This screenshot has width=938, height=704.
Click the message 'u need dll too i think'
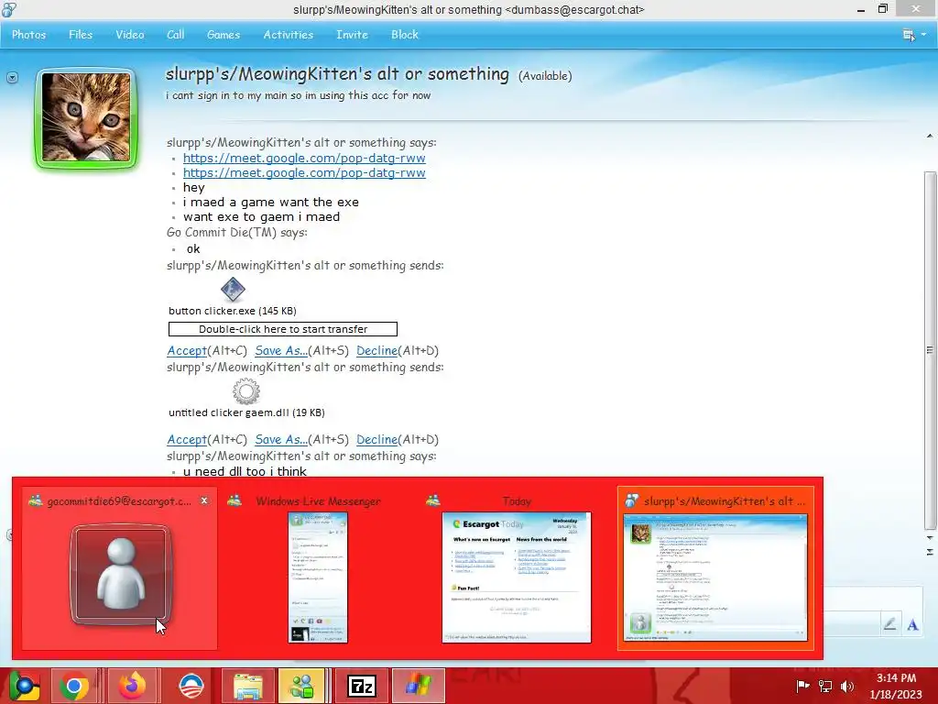245,471
